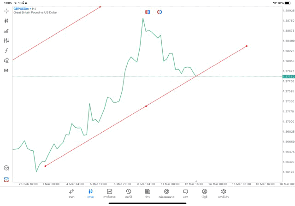Open the indicators function icon
Screen dimensions: 295x206
[6, 51]
